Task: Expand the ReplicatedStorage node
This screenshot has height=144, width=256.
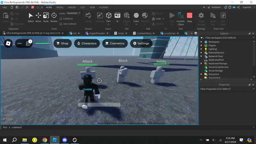Action: [x=201, y=63]
